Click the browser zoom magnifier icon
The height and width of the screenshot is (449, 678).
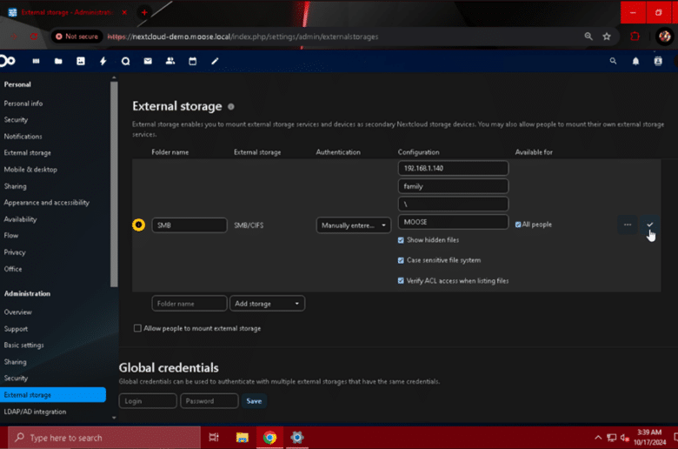tap(588, 37)
